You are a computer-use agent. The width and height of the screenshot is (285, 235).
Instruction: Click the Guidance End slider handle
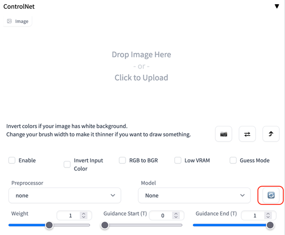pos(270,225)
